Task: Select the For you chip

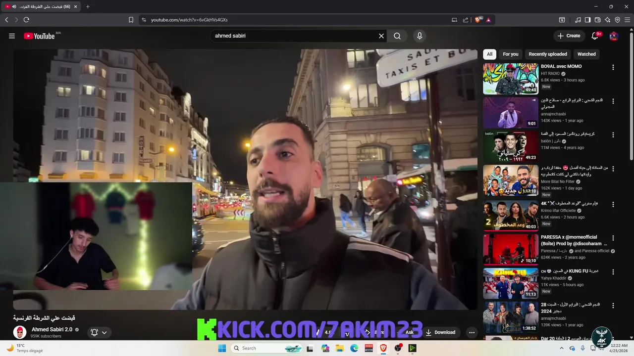Action: pyautogui.click(x=511, y=54)
